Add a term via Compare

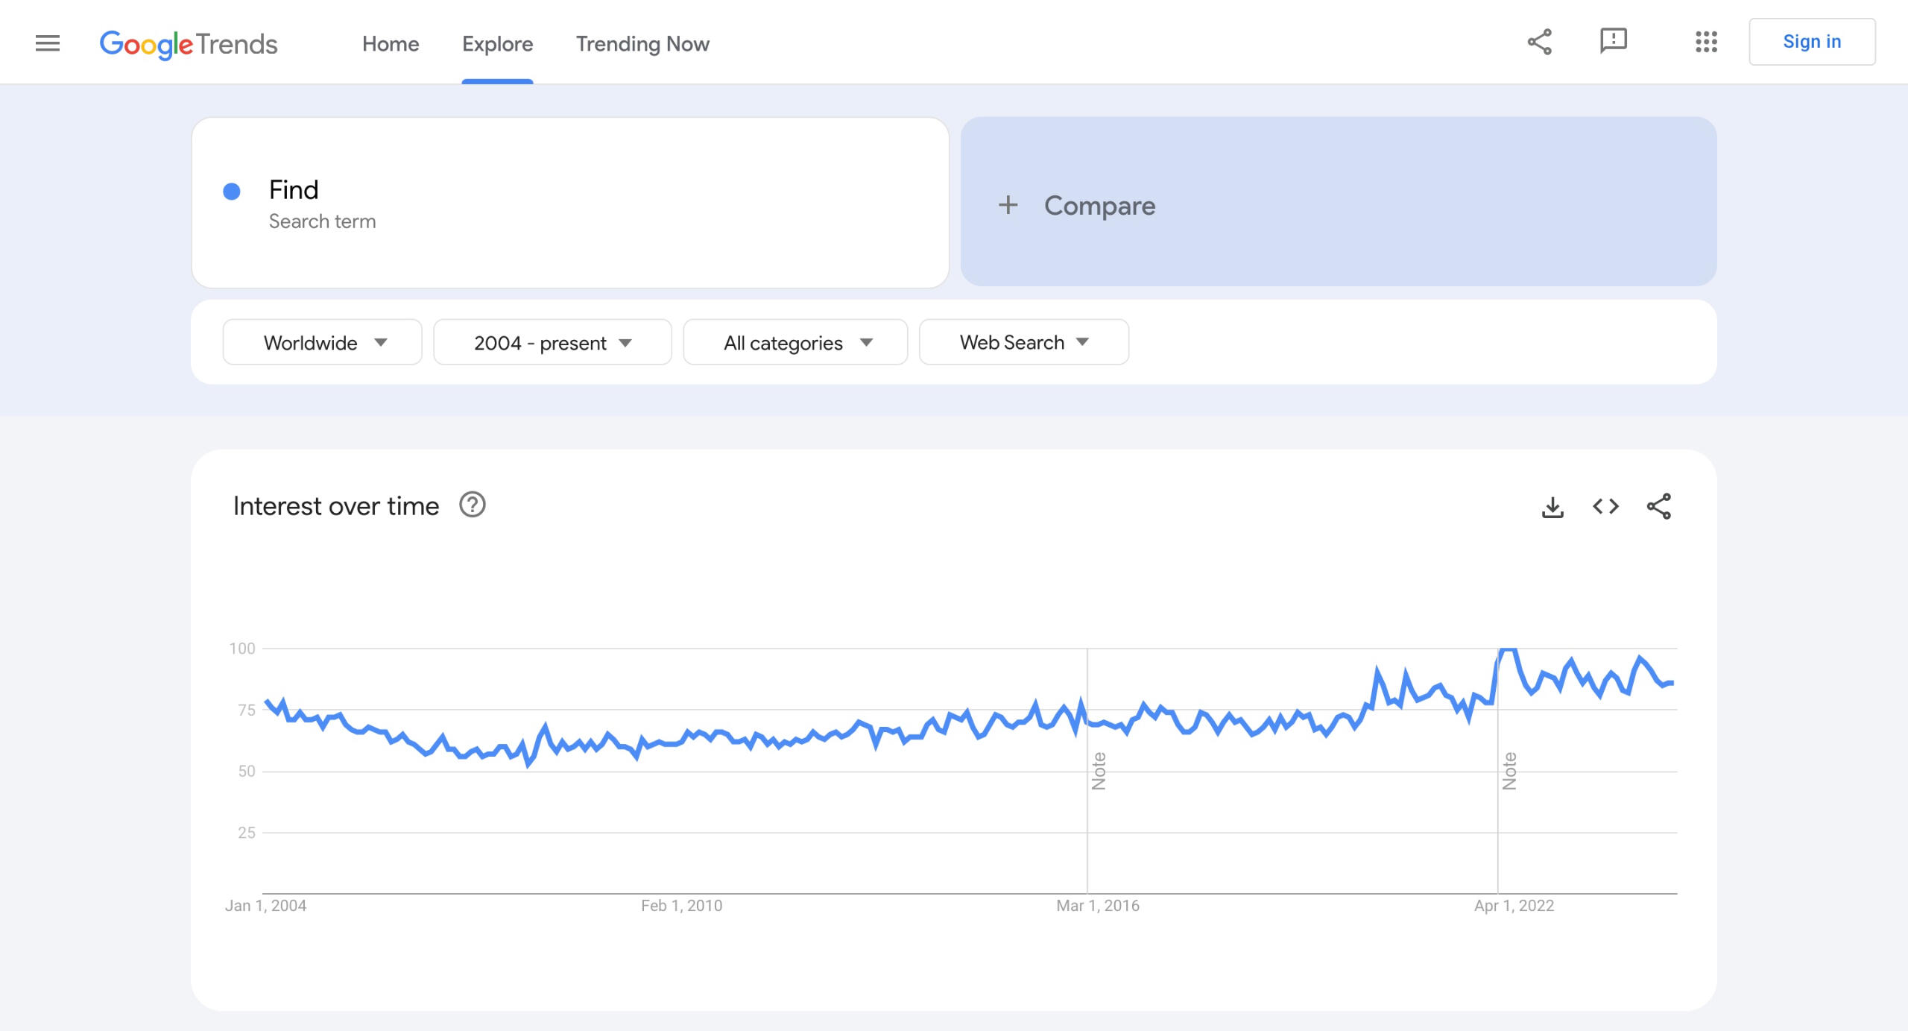[1339, 201]
